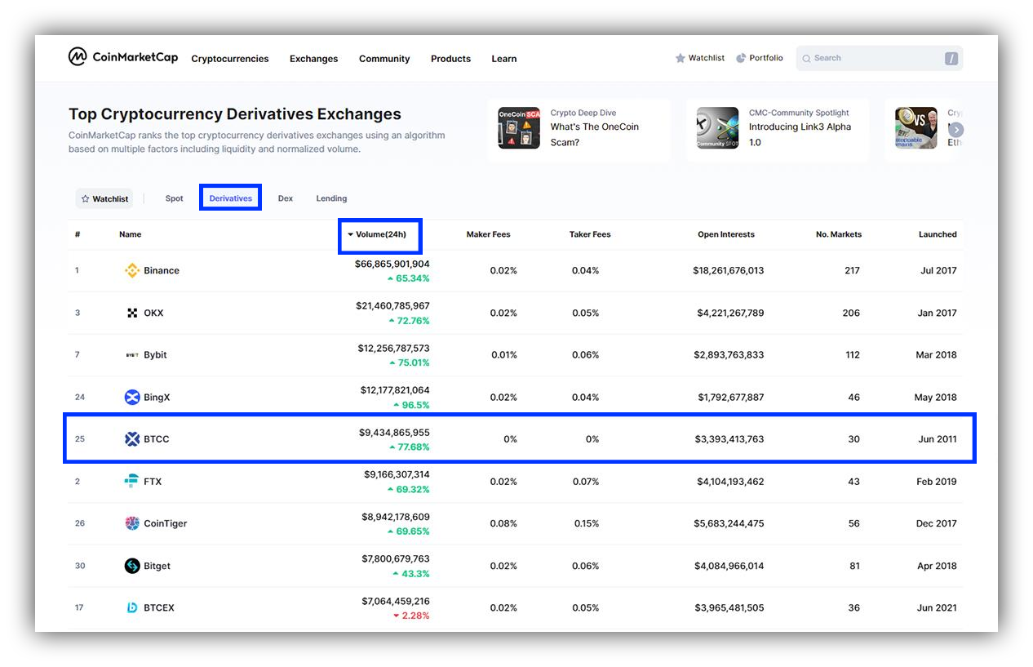Click the OKX exchange logo icon
The height and width of the screenshot is (667, 1033).
coord(132,313)
